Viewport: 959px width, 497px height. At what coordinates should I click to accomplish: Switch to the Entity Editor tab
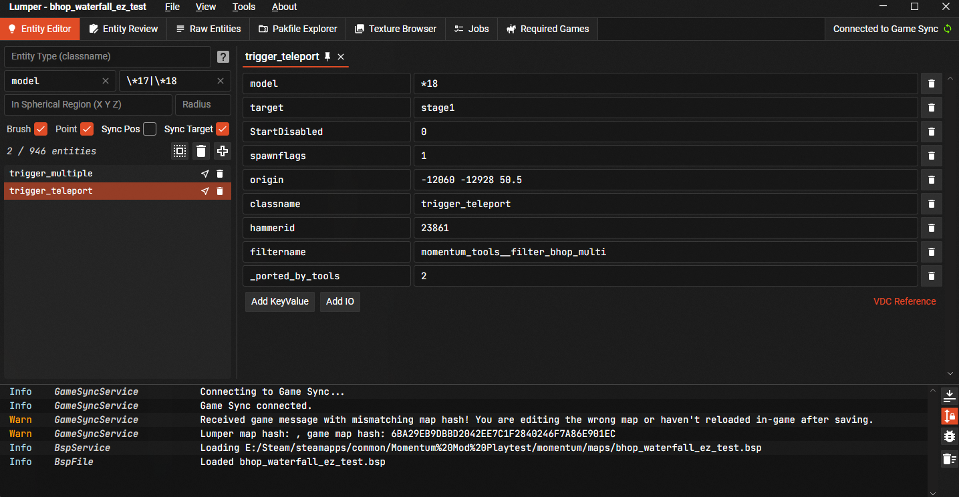pos(40,29)
